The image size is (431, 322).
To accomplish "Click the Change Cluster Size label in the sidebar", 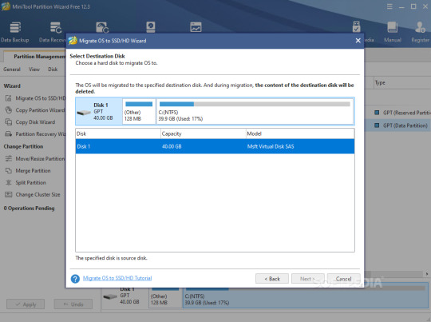I will pos(38,195).
